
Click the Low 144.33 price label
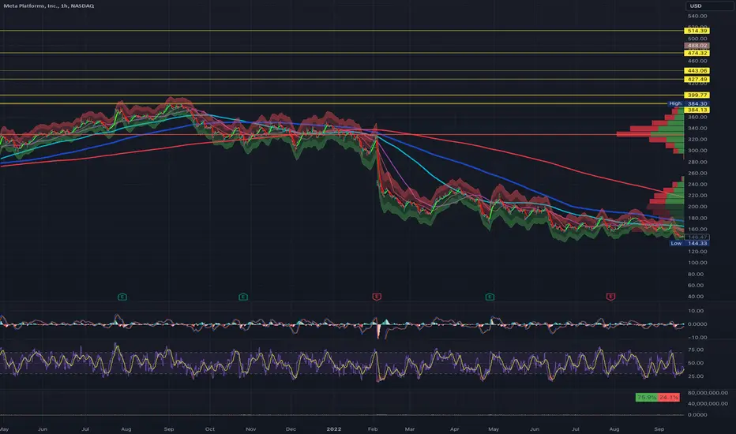689,243
